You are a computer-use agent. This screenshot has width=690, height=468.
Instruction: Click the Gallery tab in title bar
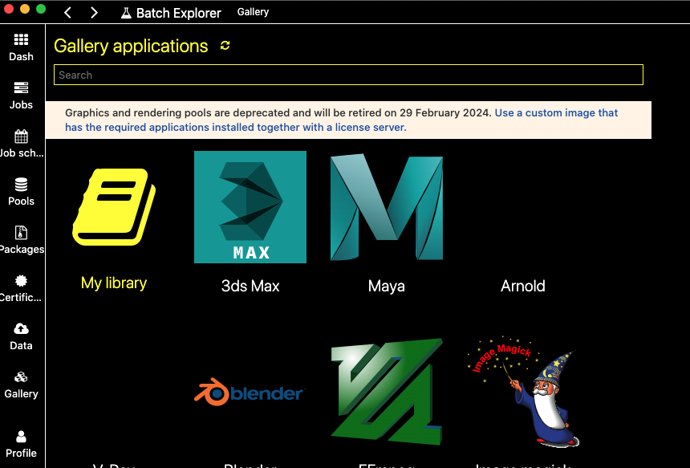[x=253, y=12]
